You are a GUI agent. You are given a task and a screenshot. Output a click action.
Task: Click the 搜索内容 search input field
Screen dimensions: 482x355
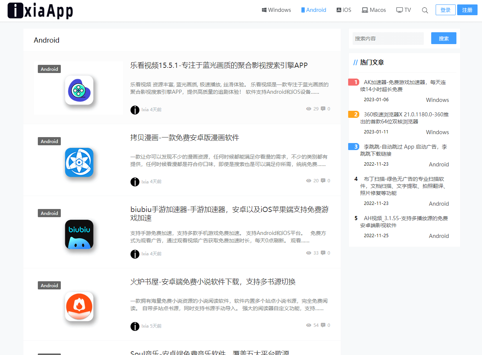coord(388,38)
